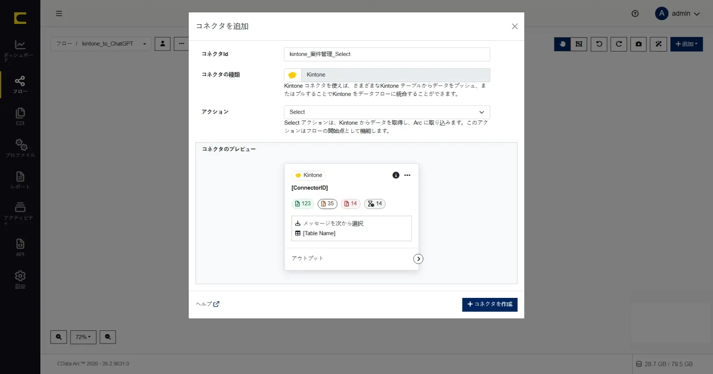The height and width of the screenshot is (374, 713).
Task: Click the output arrow circle on preview card
Action: click(x=418, y=259)
